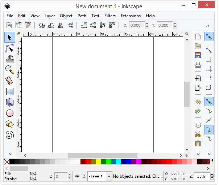The width and height of the screenshot is (219, 185).
Task: Flip selected objects horizontally
Action: point(60,25)
